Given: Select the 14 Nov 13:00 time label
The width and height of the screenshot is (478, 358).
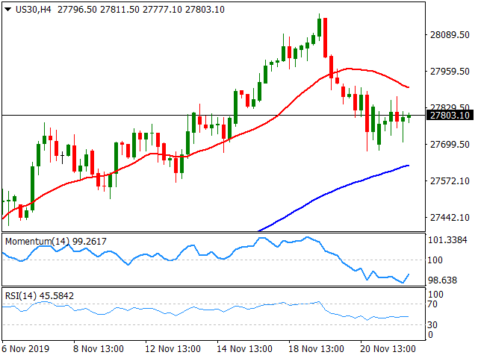Looking at the screenshot, I should click(244, 348).
